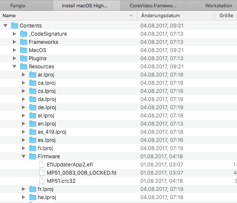Expand the PlugIns folder disclosure triangle

pos(15,58)
